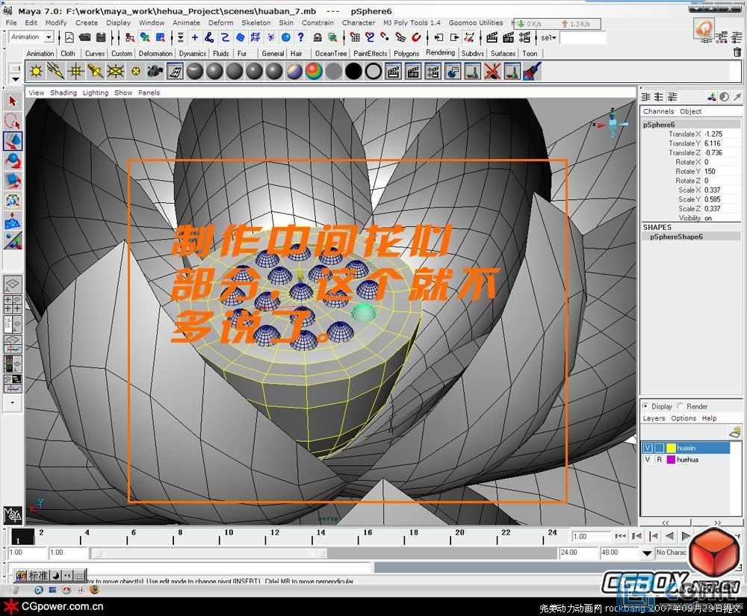Screen dimensions: 747x616
Task: Open a scene with folder icon
Action: (85, 37)
